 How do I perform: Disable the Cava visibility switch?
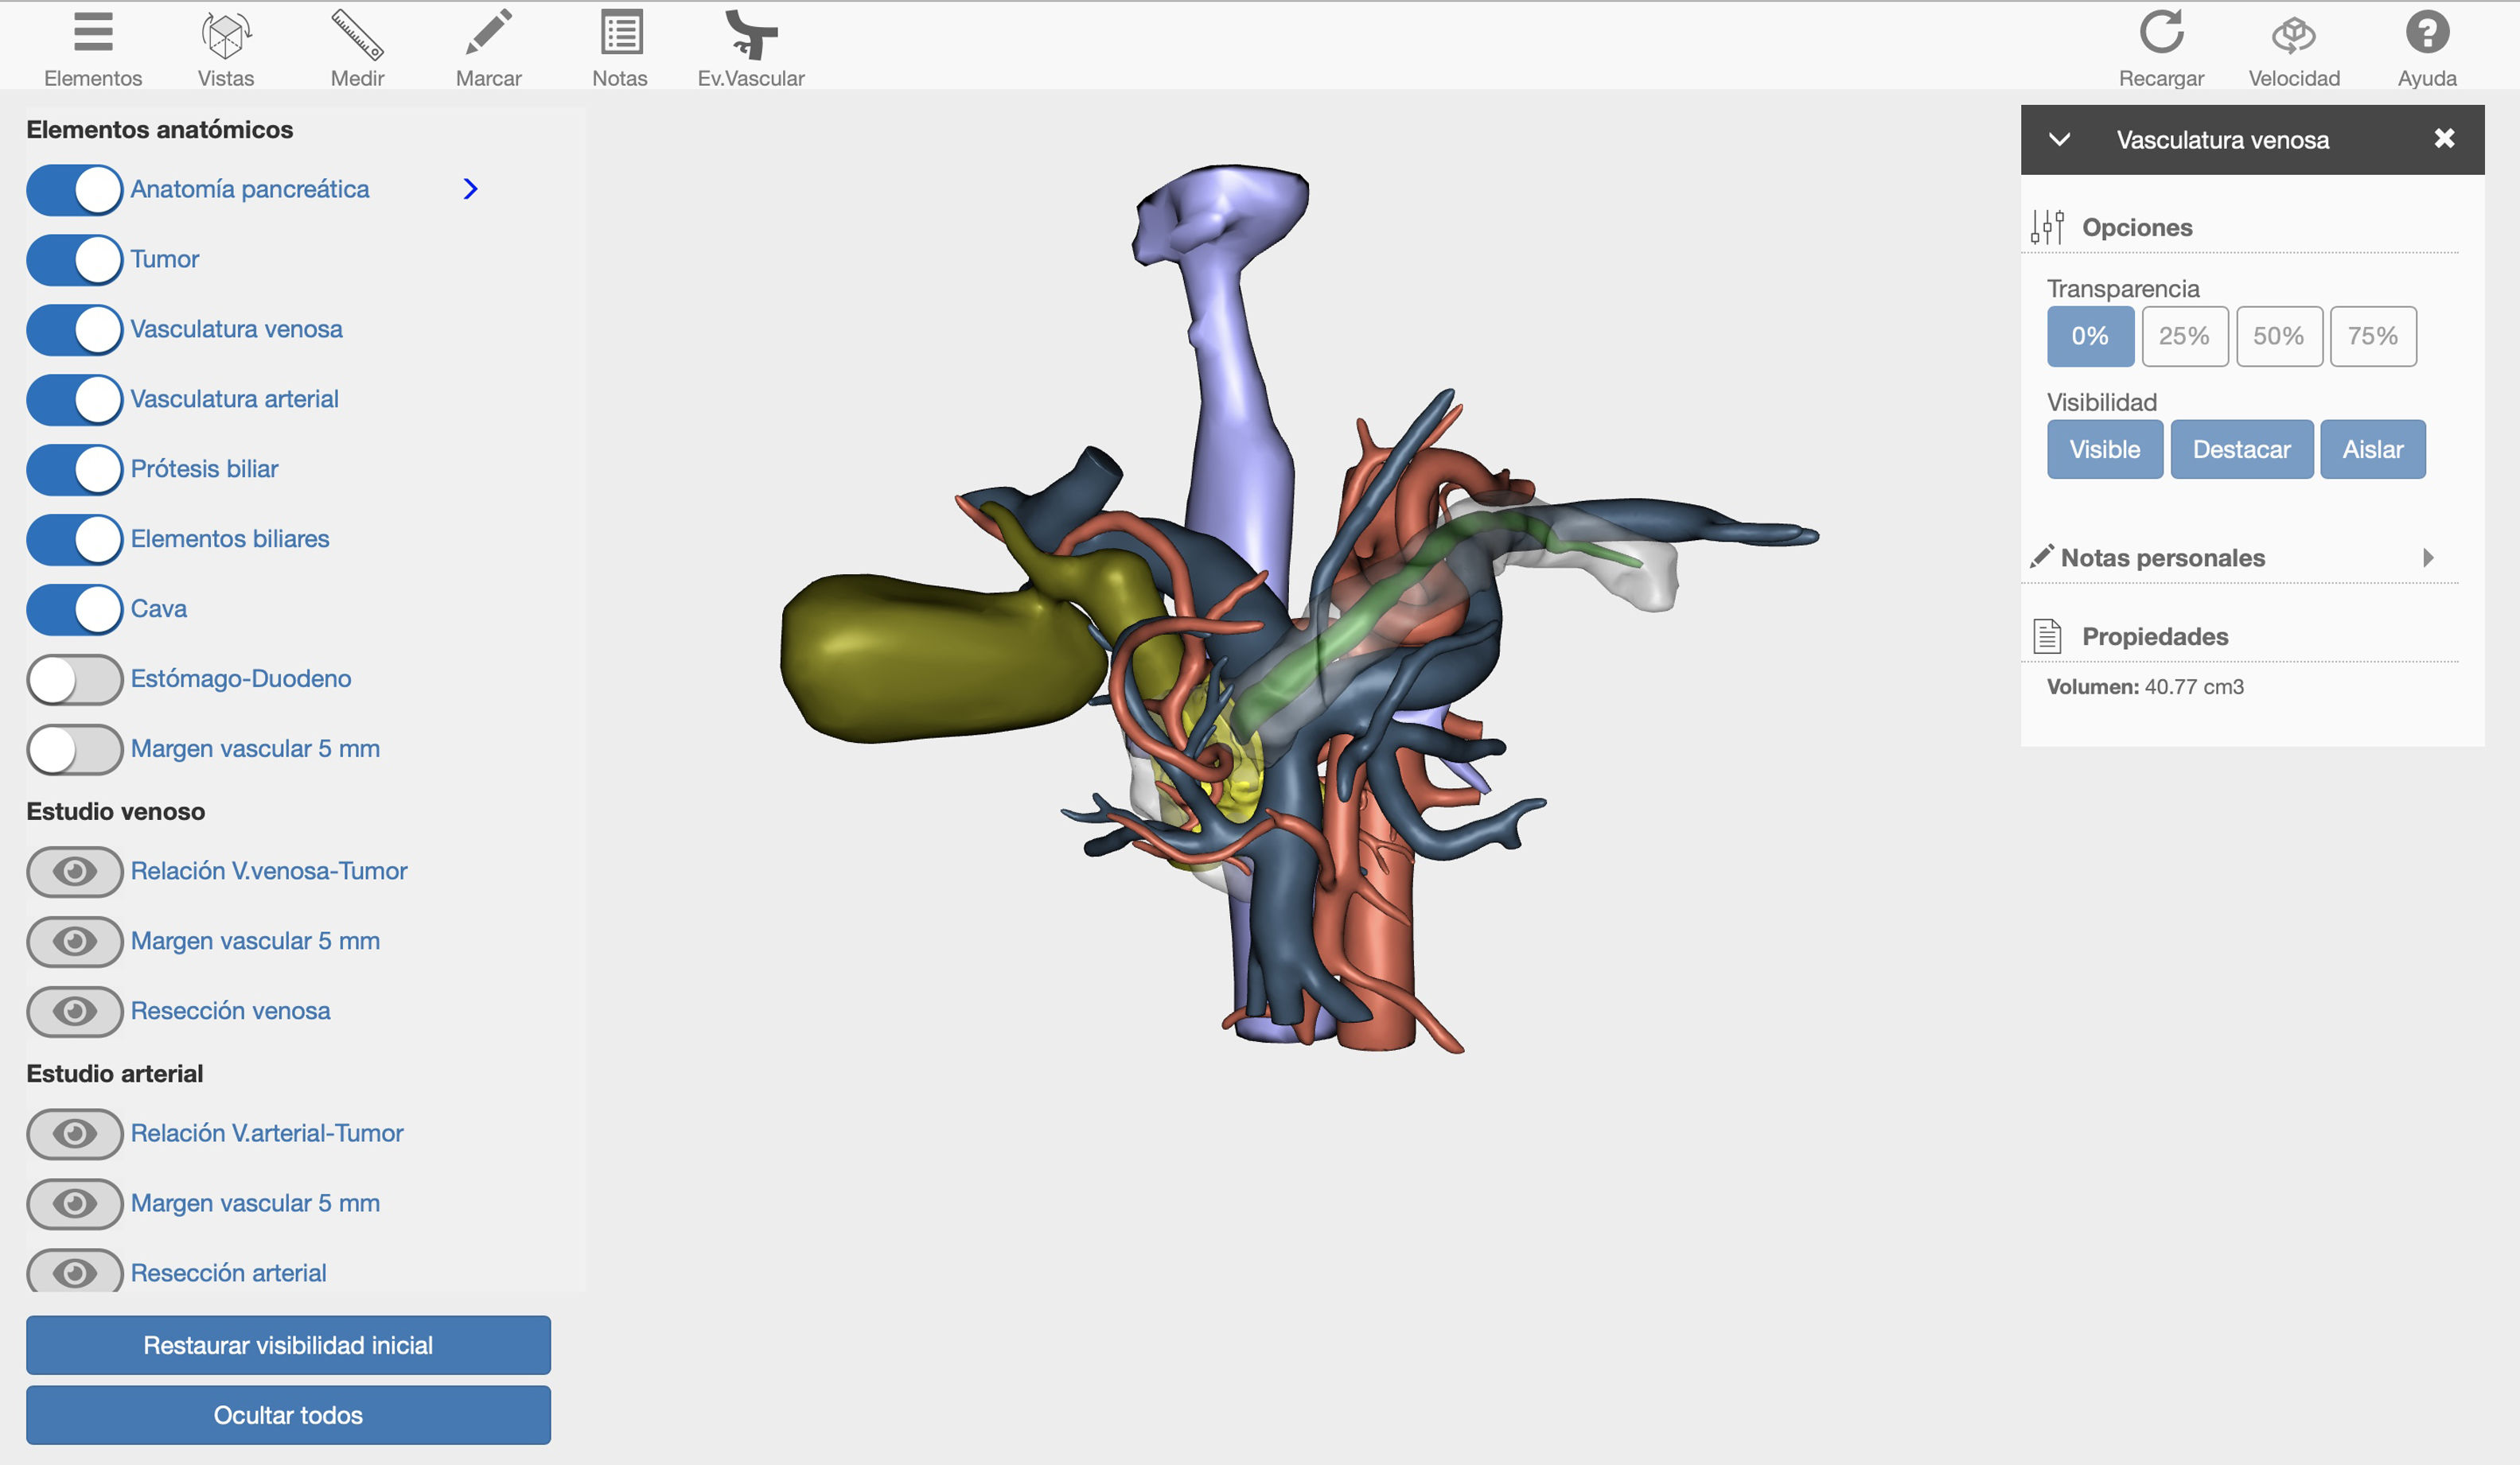pos(75,609)
